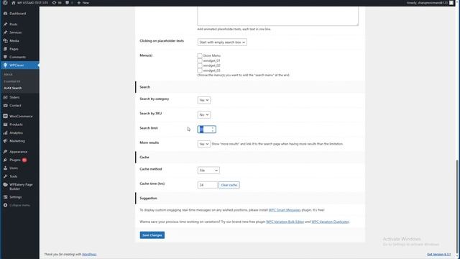460x259 pixels.
Task: Click the Sliders icon in sidebar
Action: (5, 97)
